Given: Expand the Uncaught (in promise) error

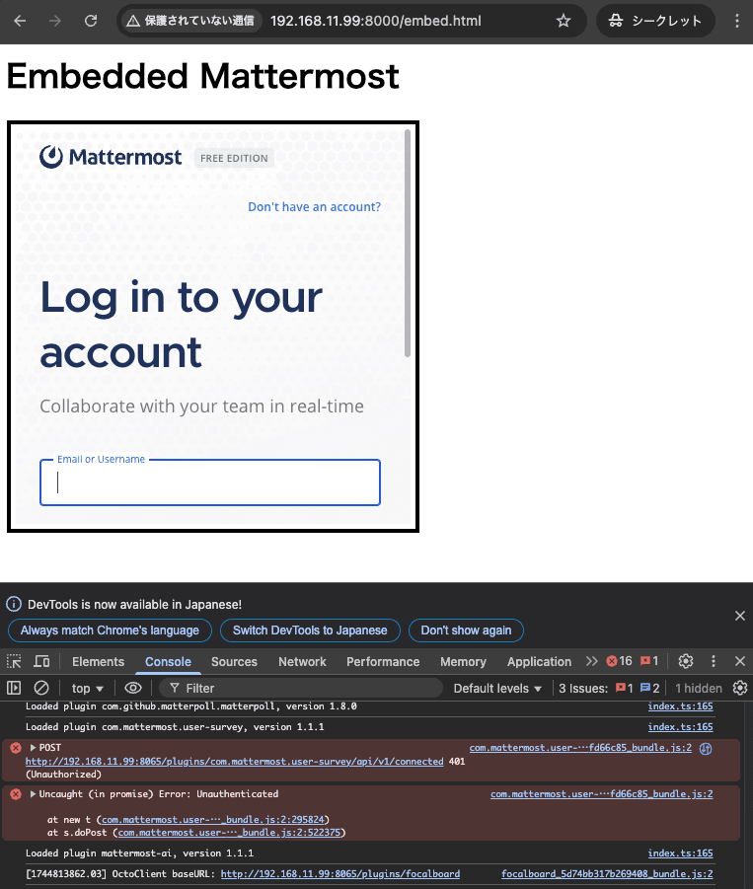Looking at the screenshot, I should 33,794.
